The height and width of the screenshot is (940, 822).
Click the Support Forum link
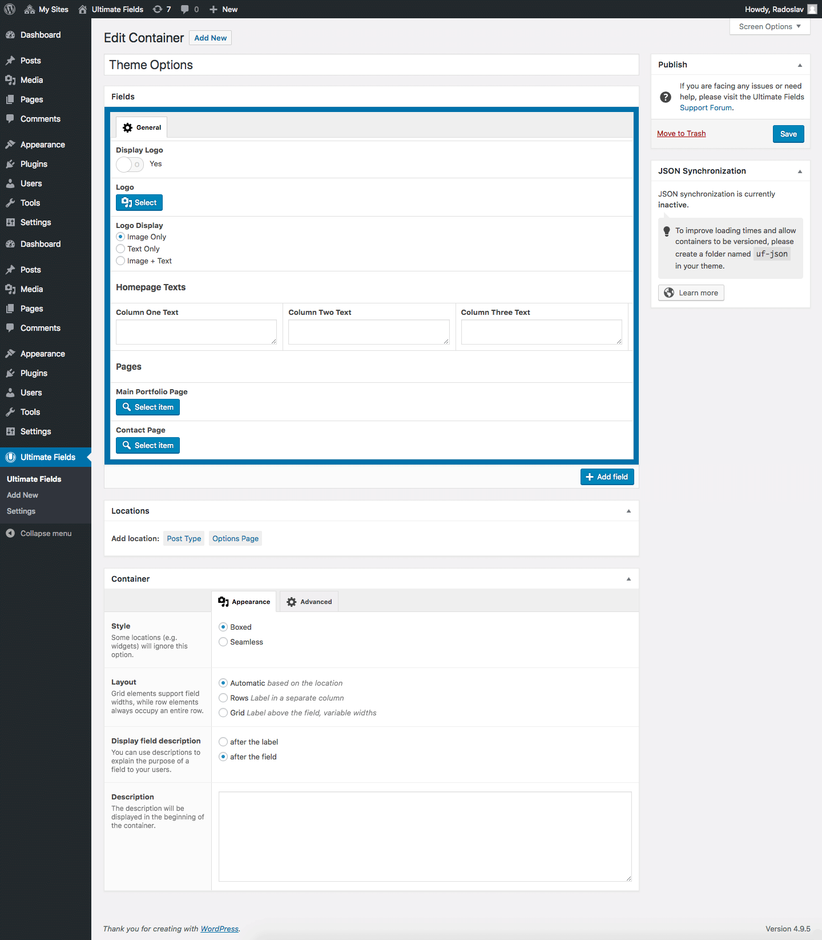click(x=706, y=107)
